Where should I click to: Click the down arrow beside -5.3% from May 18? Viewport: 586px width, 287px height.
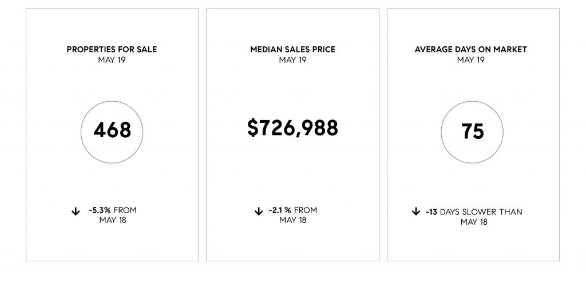[x=76, y=212]
